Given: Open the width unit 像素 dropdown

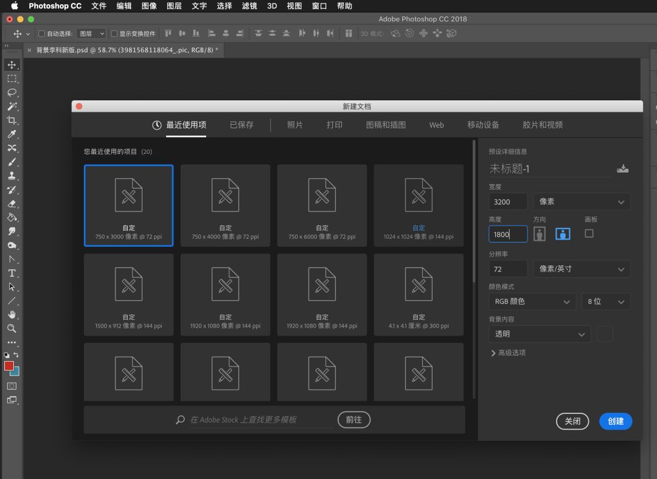Looking at the screenshot, I should tap(582, 201).
